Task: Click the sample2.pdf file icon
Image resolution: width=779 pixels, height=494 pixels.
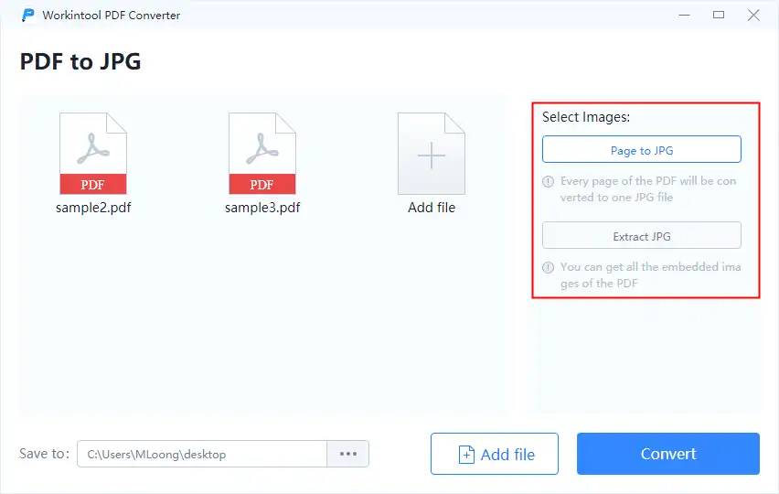Action: pos(93,153)
